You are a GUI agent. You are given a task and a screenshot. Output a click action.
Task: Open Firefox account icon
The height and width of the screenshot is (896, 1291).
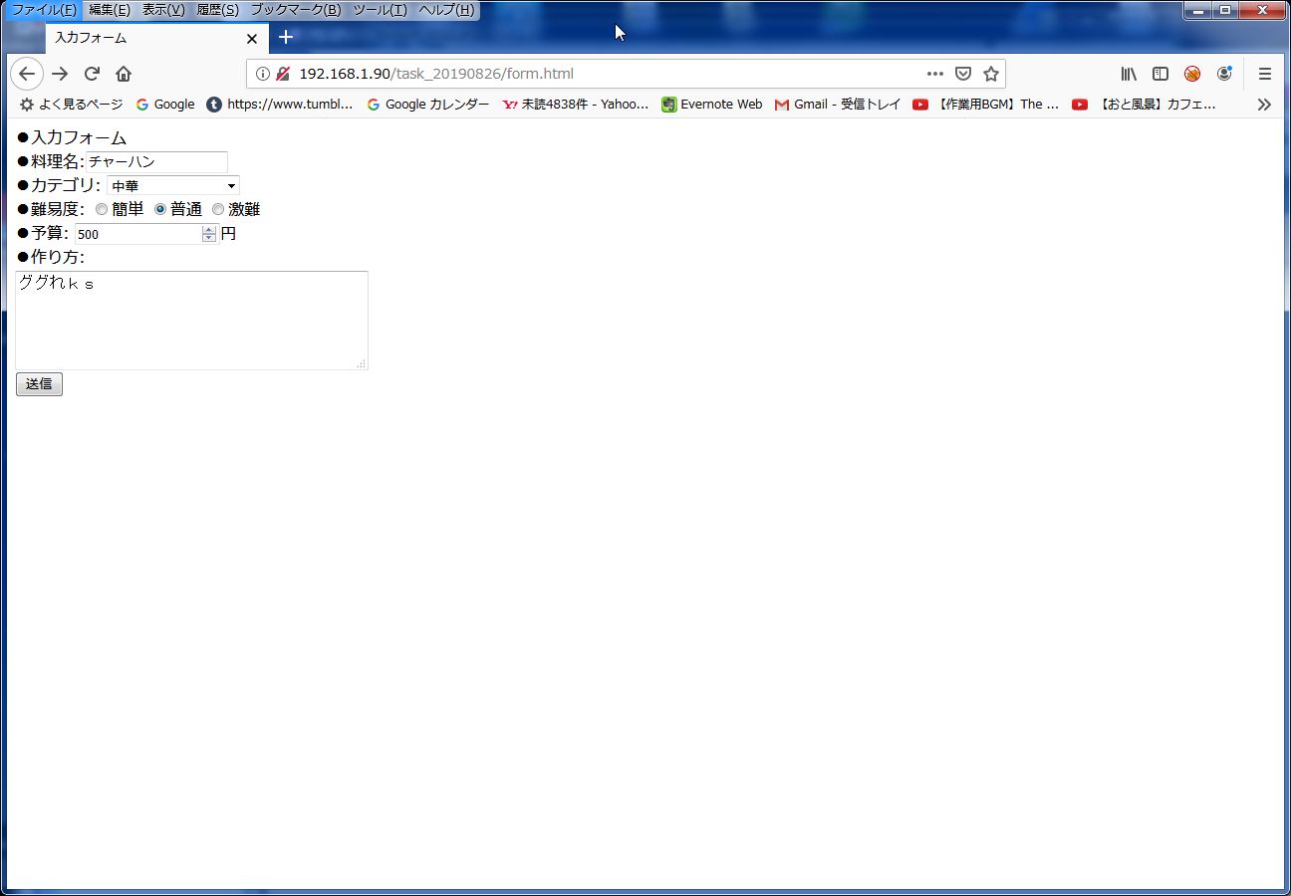[x=1224, y=74]
